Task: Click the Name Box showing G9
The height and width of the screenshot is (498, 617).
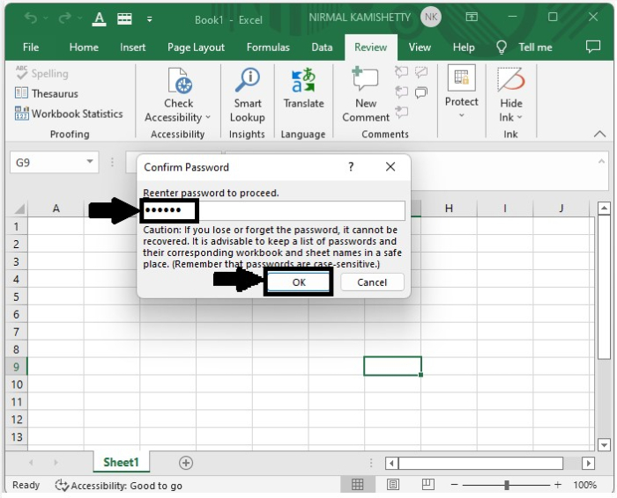Action: click(x=54, y=162)
